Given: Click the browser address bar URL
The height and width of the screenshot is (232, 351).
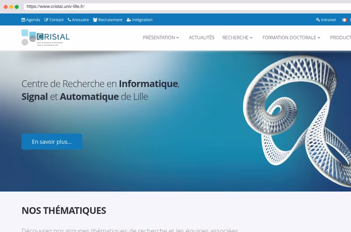Looking at the screenshot, I should click(x=56, y=7).
